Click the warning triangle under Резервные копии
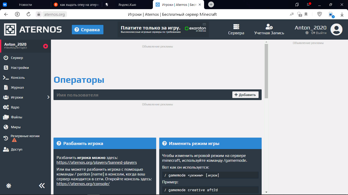The width and height of the screenshot is (348, 195). pyautogui.click(x=14, y=140)
